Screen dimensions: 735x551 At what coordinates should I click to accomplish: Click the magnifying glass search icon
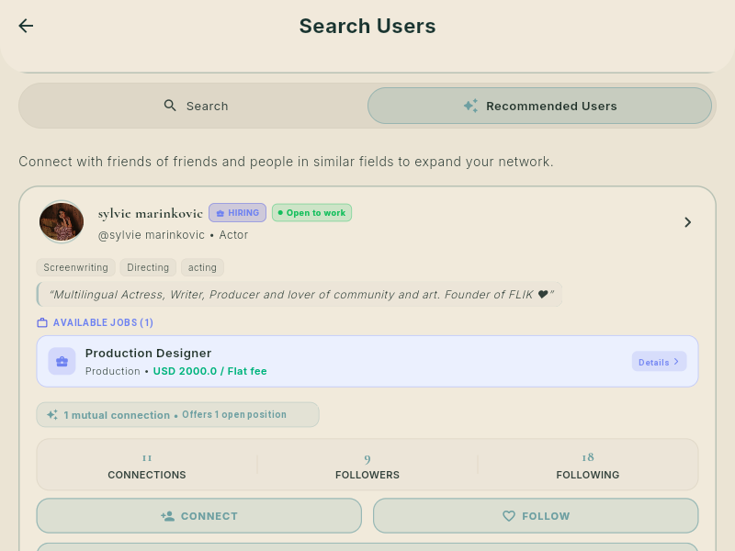coord(170,106)
